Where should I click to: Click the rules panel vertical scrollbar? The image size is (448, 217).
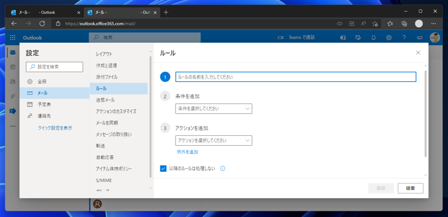point(426,114)
